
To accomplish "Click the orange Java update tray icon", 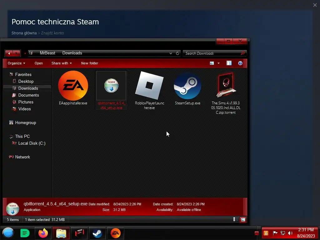I will click(266, 233).
